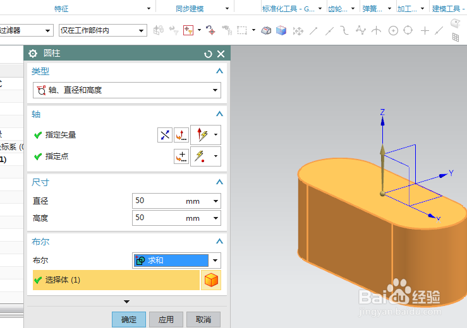The image size is (467, 328).
Task: Toggle the Intersection snap
Action: tap(377, 30)
